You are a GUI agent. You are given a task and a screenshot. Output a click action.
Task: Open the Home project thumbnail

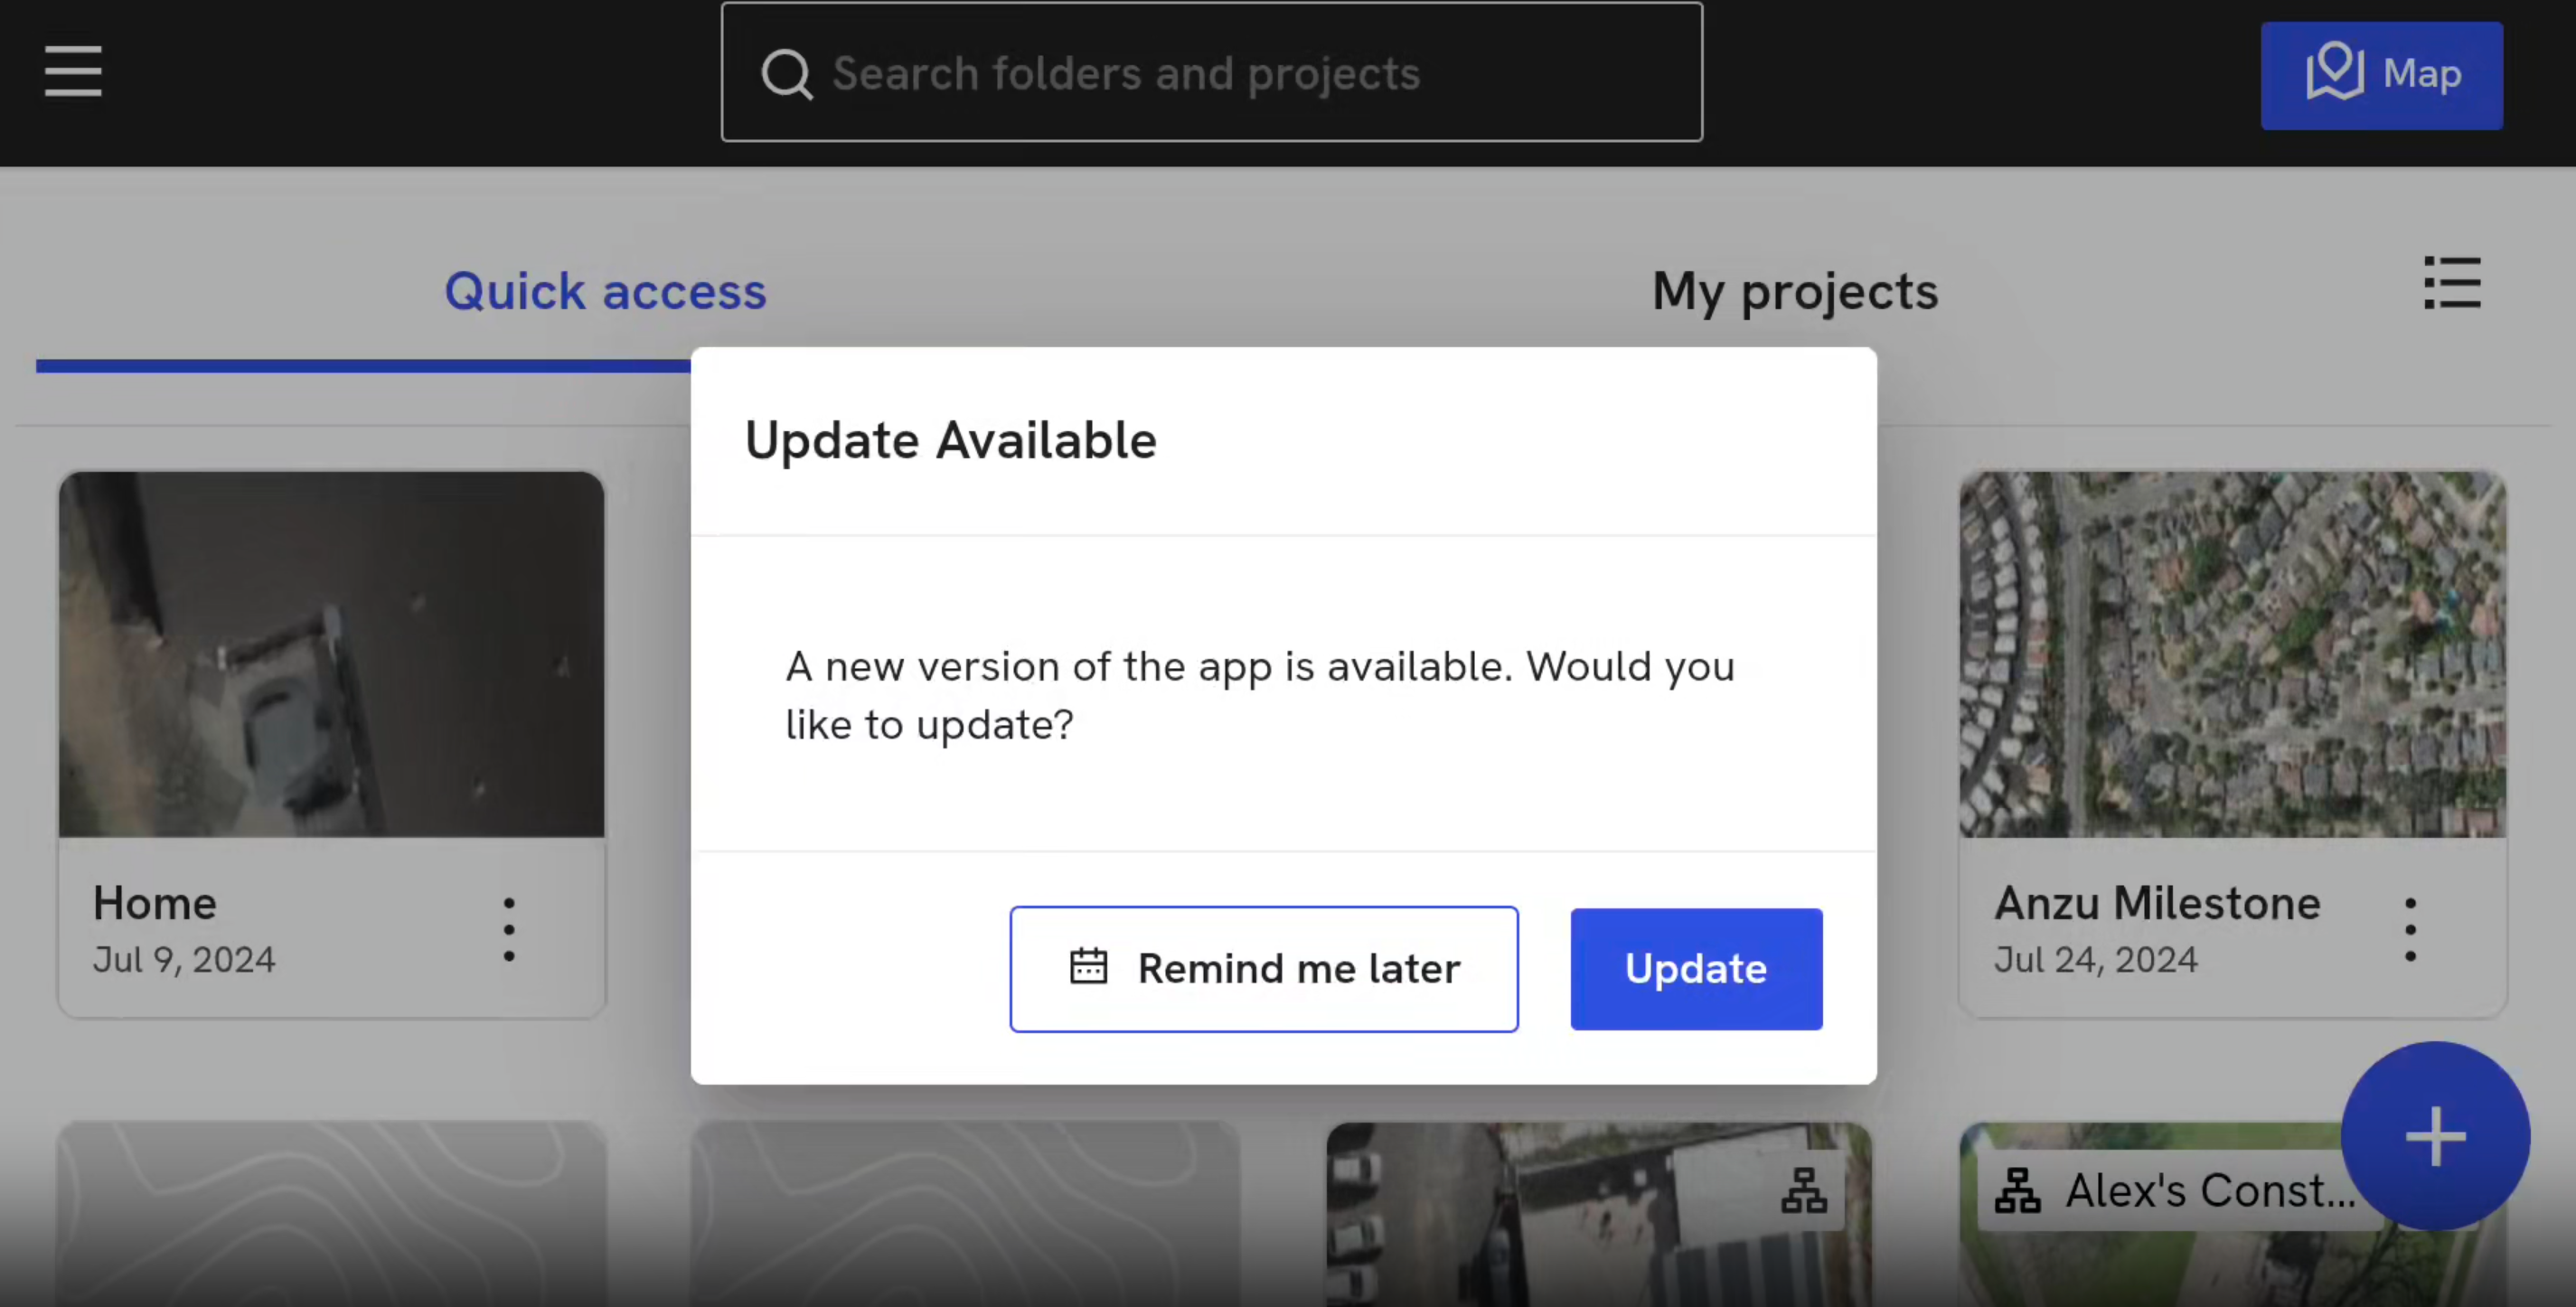click(332, 654)
